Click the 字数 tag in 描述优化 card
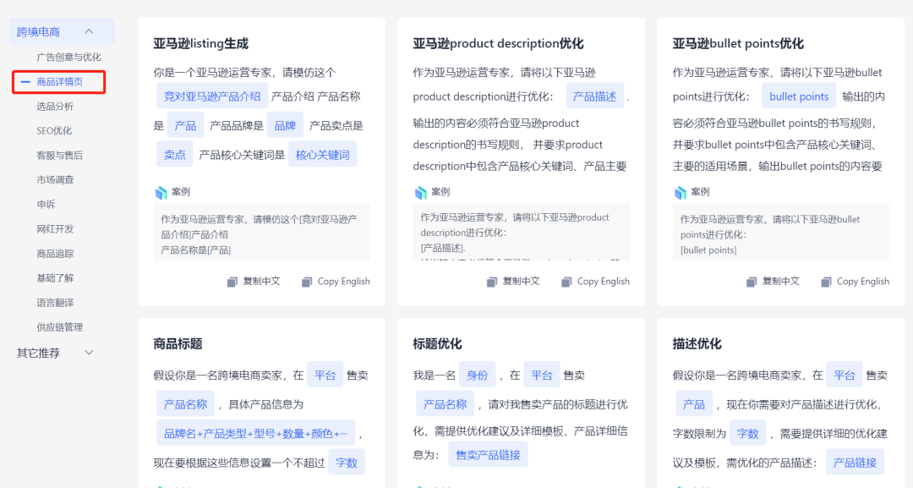This screenshot has width=913, height=488. [x=746, y=432]
